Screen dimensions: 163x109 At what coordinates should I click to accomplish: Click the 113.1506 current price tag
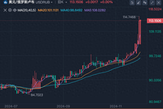point(155,21)
